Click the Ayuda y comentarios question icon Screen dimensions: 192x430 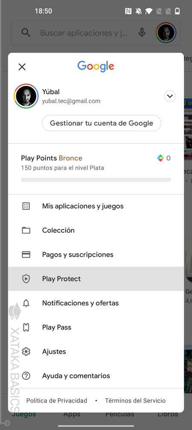coord(26,376)
